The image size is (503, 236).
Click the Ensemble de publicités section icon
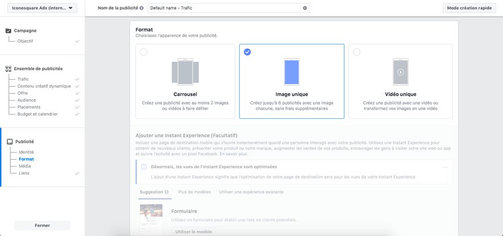coord(9,69)
